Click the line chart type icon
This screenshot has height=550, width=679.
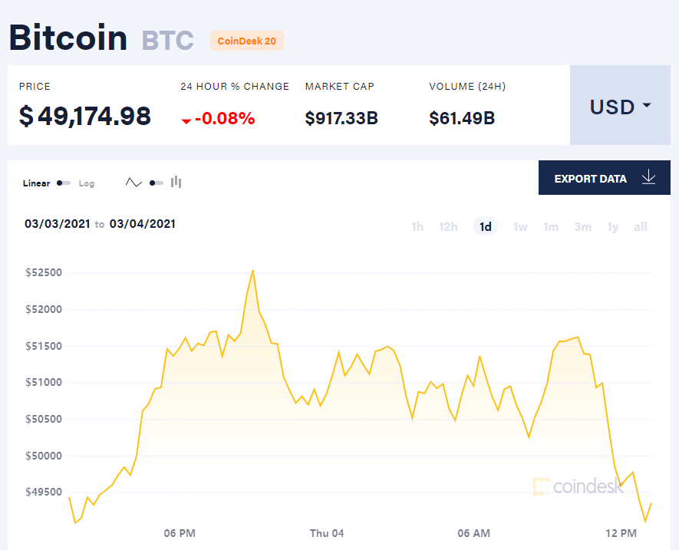(133, 183)
